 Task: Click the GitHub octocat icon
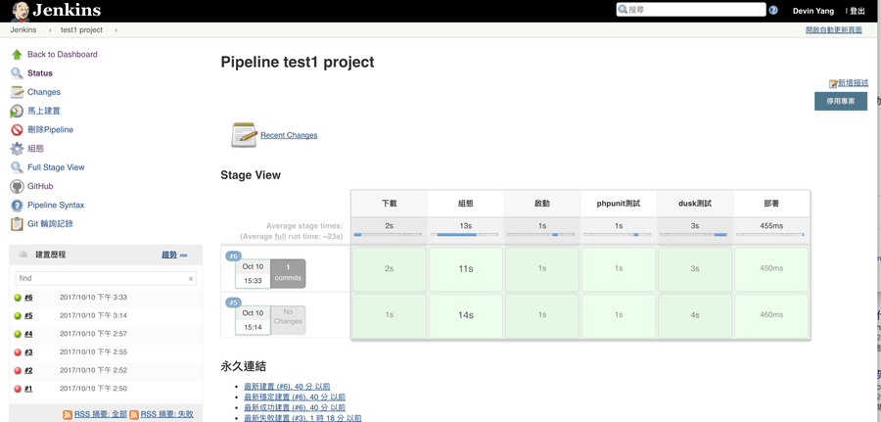tap(17, 186)
